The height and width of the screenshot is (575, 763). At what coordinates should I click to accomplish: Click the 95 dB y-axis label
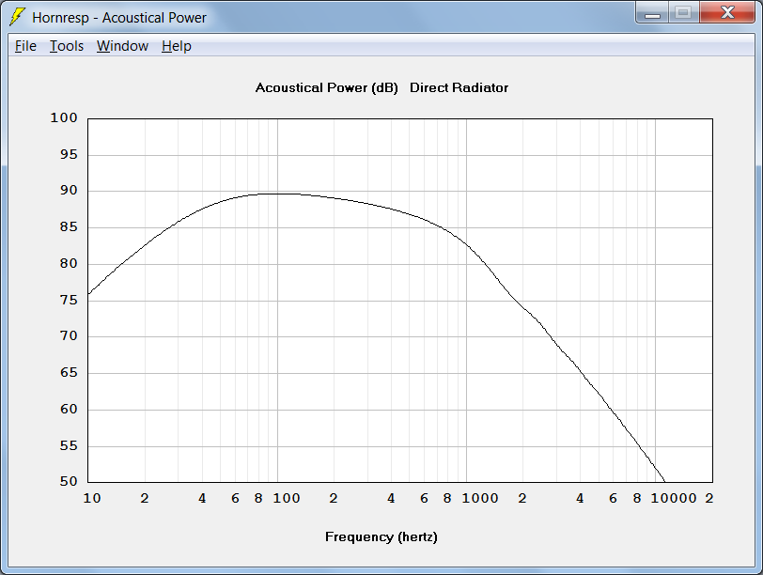(x=69, y=155)
